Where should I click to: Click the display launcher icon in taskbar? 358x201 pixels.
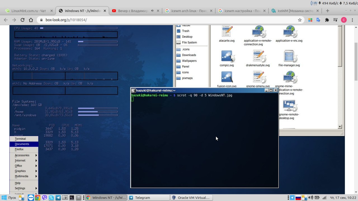[79, 198]
